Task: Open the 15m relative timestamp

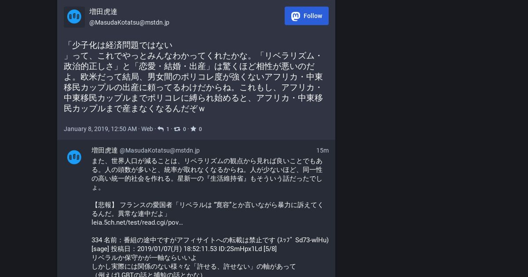Action: 323,150
